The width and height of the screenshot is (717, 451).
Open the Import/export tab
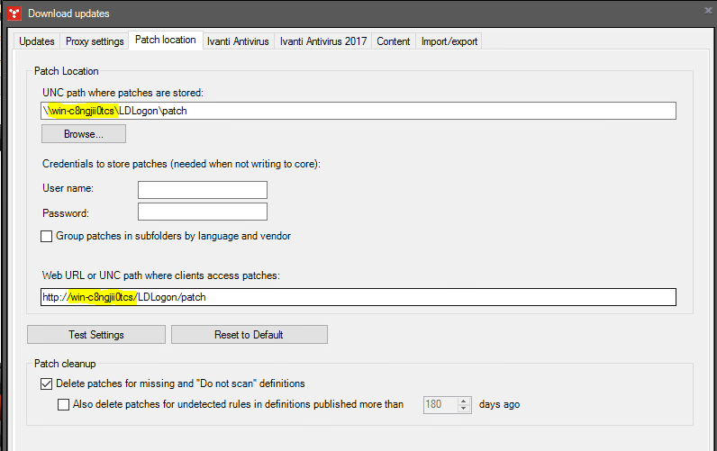[449, 41]
